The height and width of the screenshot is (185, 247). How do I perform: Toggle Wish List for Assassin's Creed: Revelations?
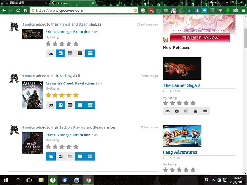[x=70, y=105]
